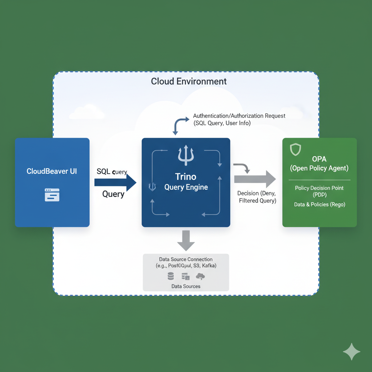372x372 pixels.
Task: Click the large gray arrow pointing to OPA
Action: [x=254, y=179]
